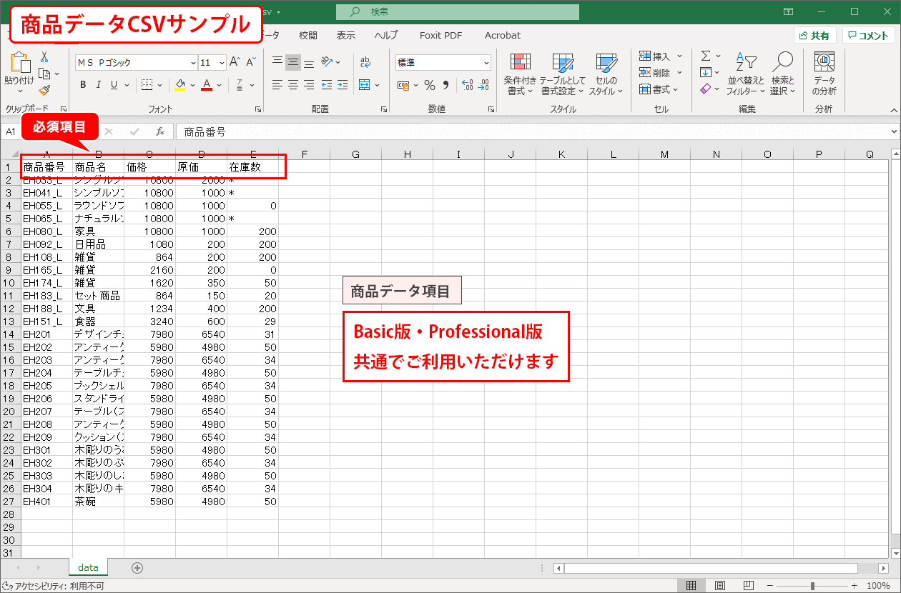Click the yellow fill color swatch
The image size is (901, 593).
point(180,86)
